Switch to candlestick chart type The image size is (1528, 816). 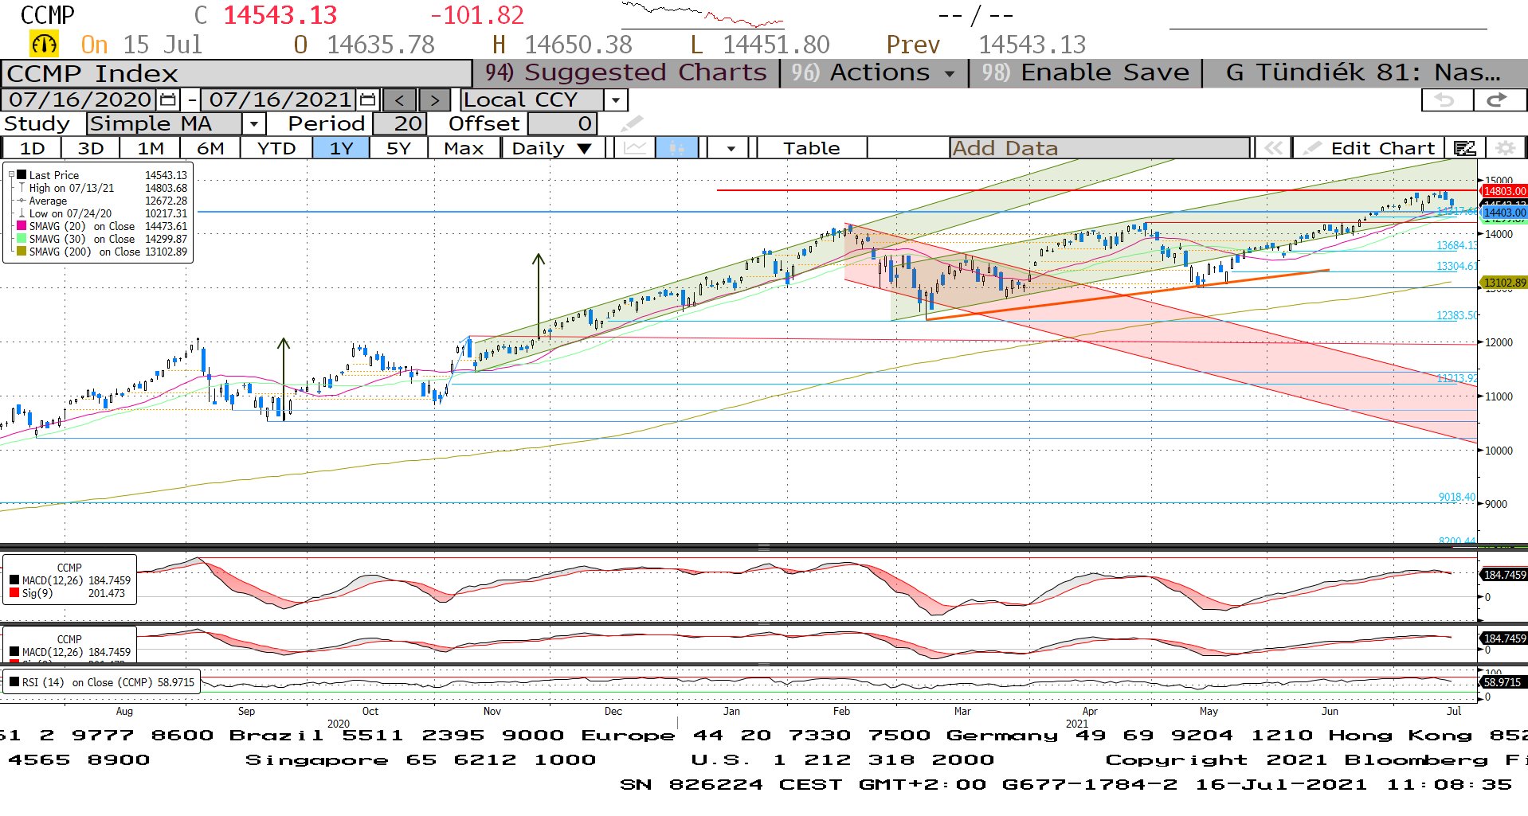[x=677, y=148]
